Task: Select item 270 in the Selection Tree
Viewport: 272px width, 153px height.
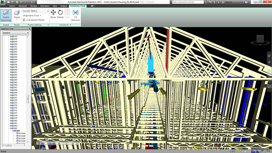Action: tap(16, 95)
